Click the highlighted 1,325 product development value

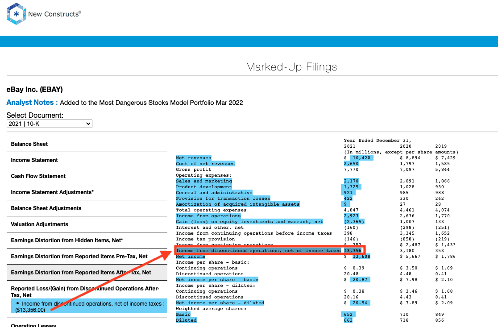(351, 186)
